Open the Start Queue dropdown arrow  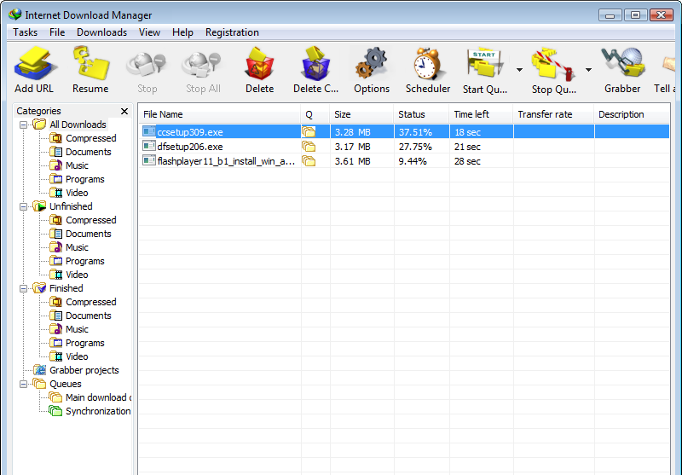[x=519, y=70]
